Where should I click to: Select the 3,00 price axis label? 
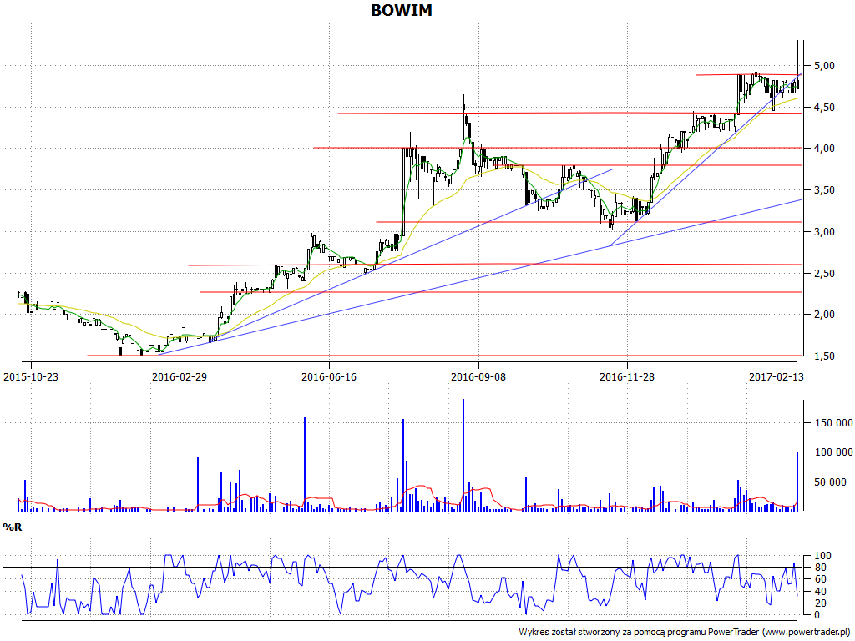824,232
